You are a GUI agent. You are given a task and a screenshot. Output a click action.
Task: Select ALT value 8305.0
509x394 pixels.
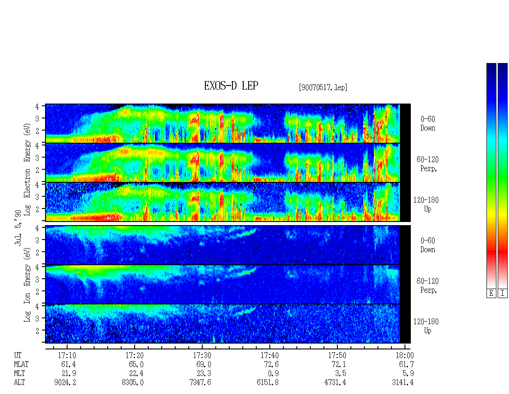[132, 383]
